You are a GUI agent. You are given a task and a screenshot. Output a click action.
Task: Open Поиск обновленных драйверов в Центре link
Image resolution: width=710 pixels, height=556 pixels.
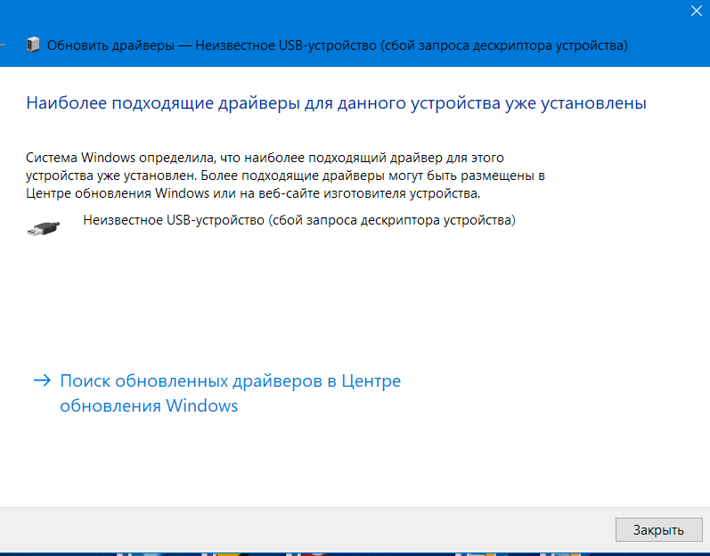click(x=230, y=381)
